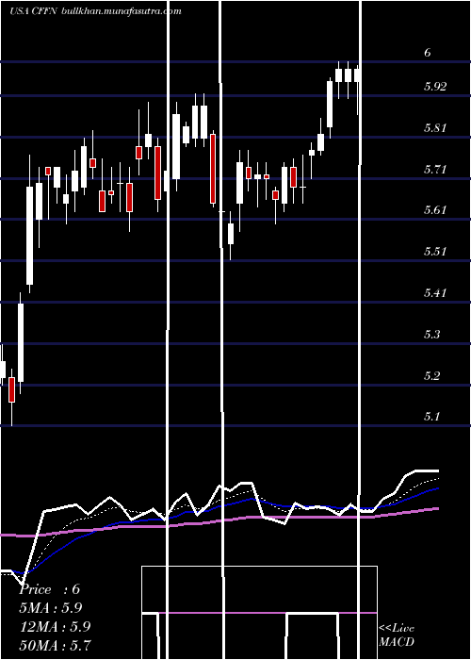The width and height of the screenshot is (471, 660).
Task: Click the 5.2 price level label
Action: click(432, 375)
